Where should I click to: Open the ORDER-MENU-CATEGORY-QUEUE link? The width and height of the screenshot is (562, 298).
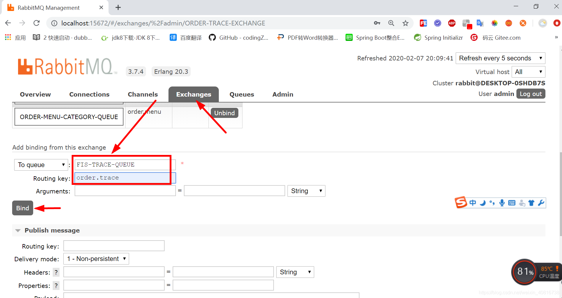(x=69, y=117)
